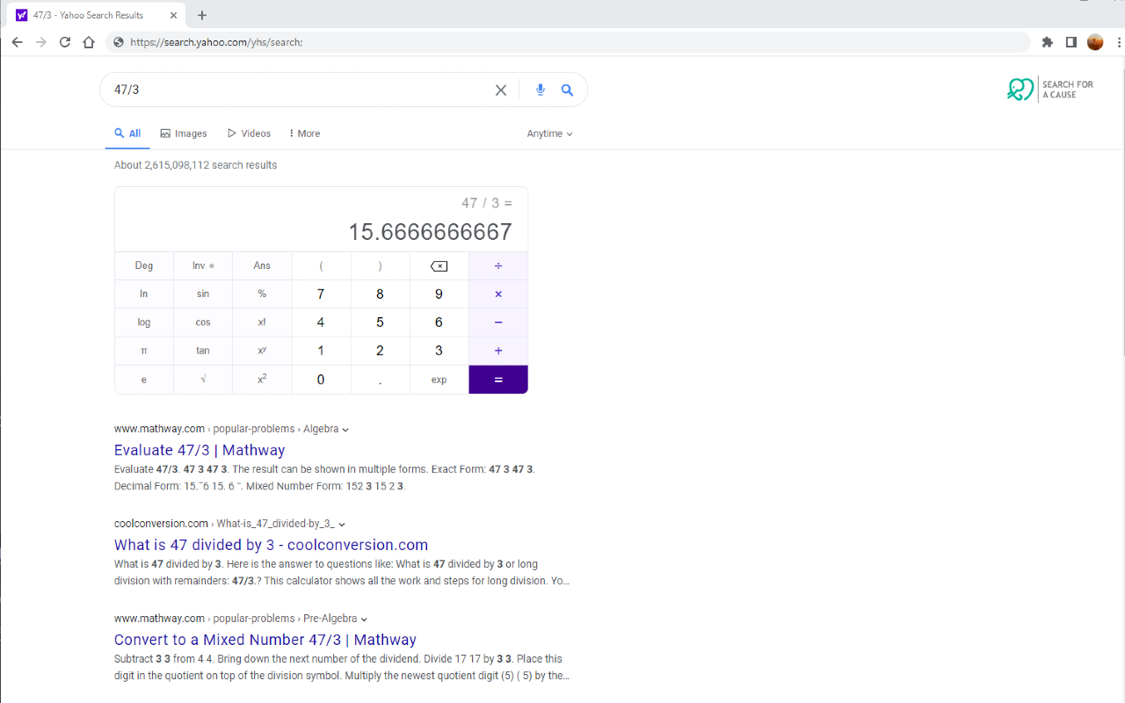Viewport: 1125px width, 703px height.
Task: Select the plus operator key
Action: point(498,351)
